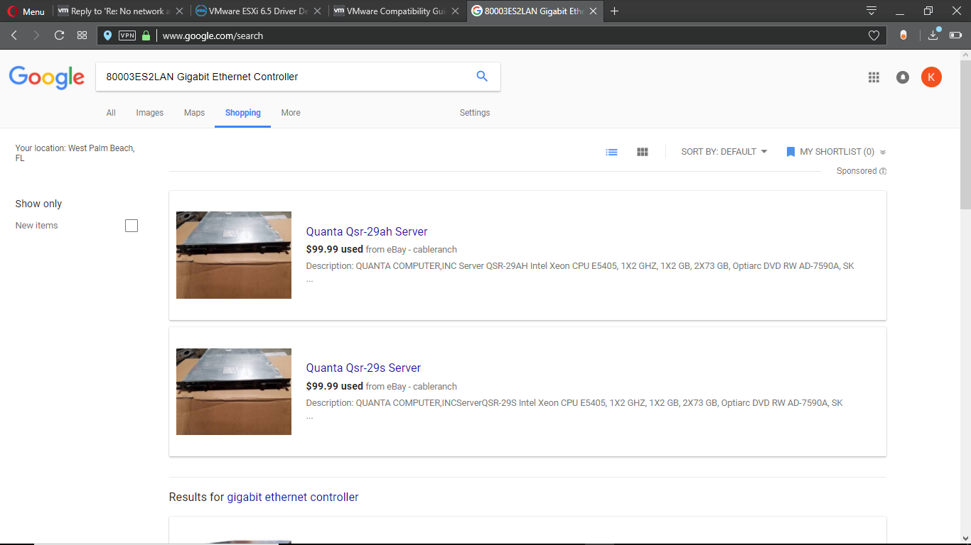Select the Shopping results tab
The height and width of the screenshot is (545, 971).
pyautogui.click(x=243, y=113)
